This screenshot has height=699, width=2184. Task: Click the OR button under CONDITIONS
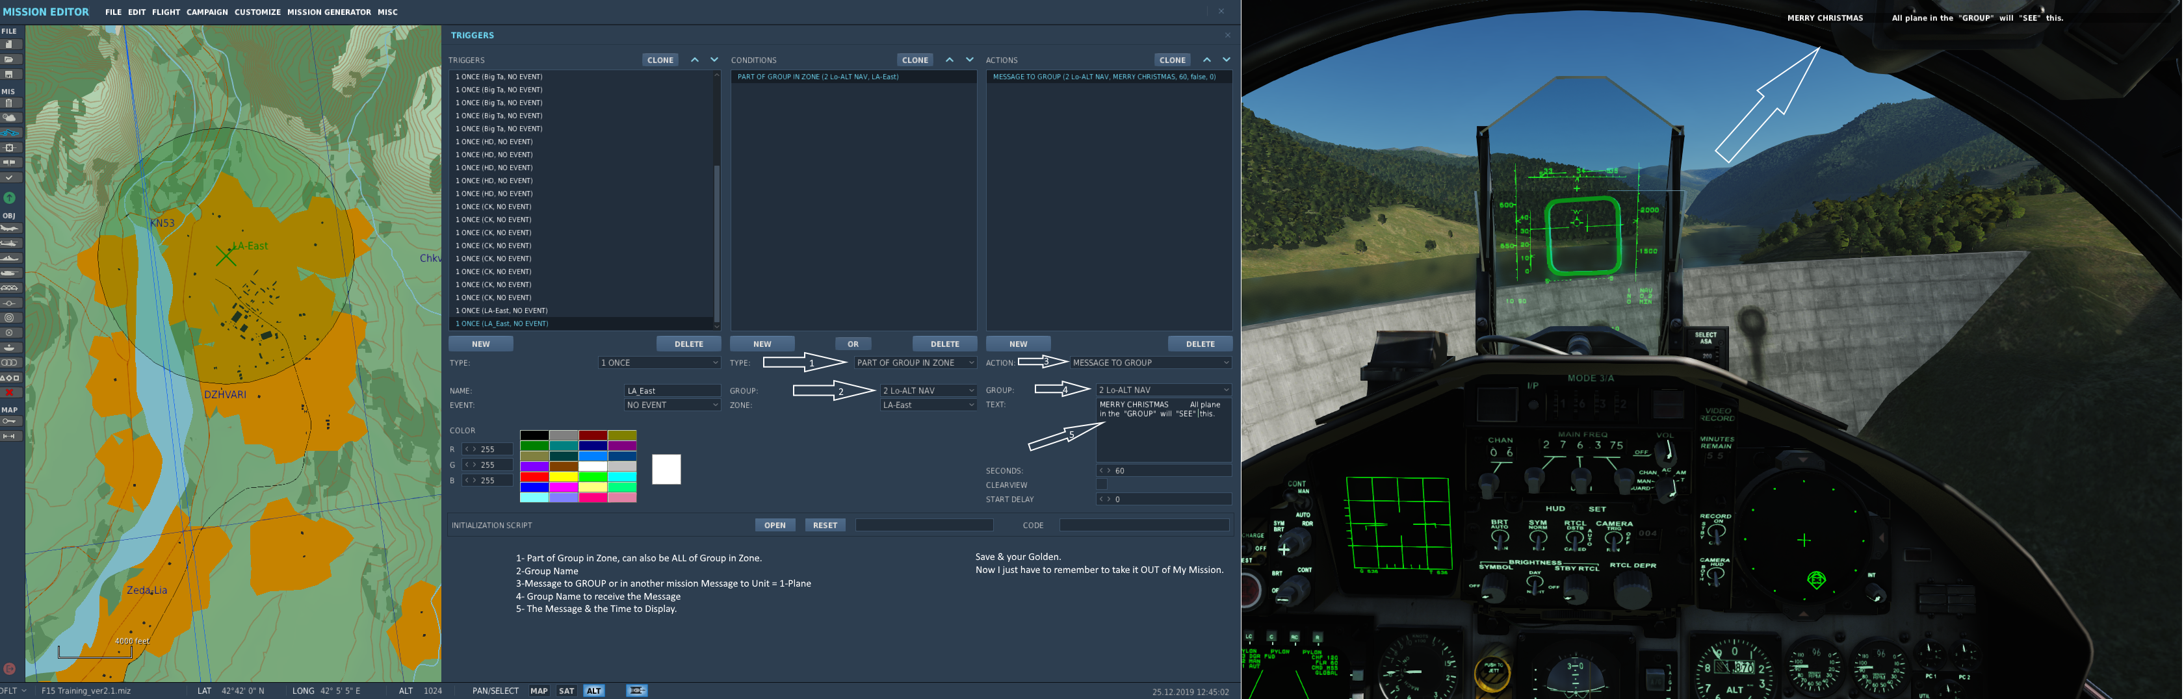[x=853, y=344]
